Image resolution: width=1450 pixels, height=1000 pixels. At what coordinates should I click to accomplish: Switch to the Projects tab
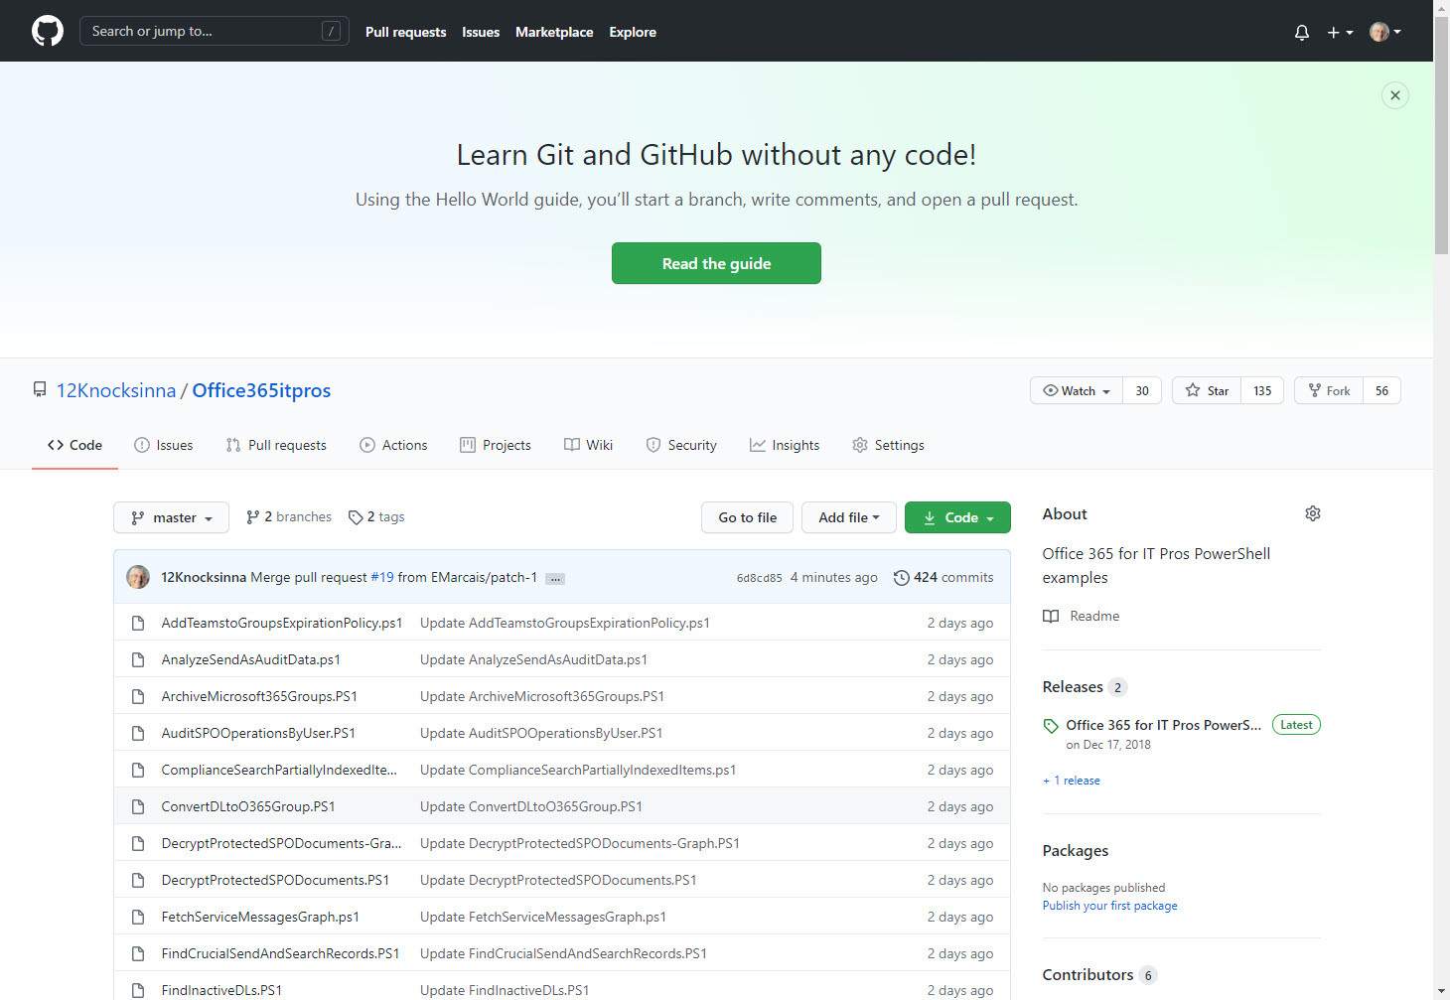tap(496, 445)
